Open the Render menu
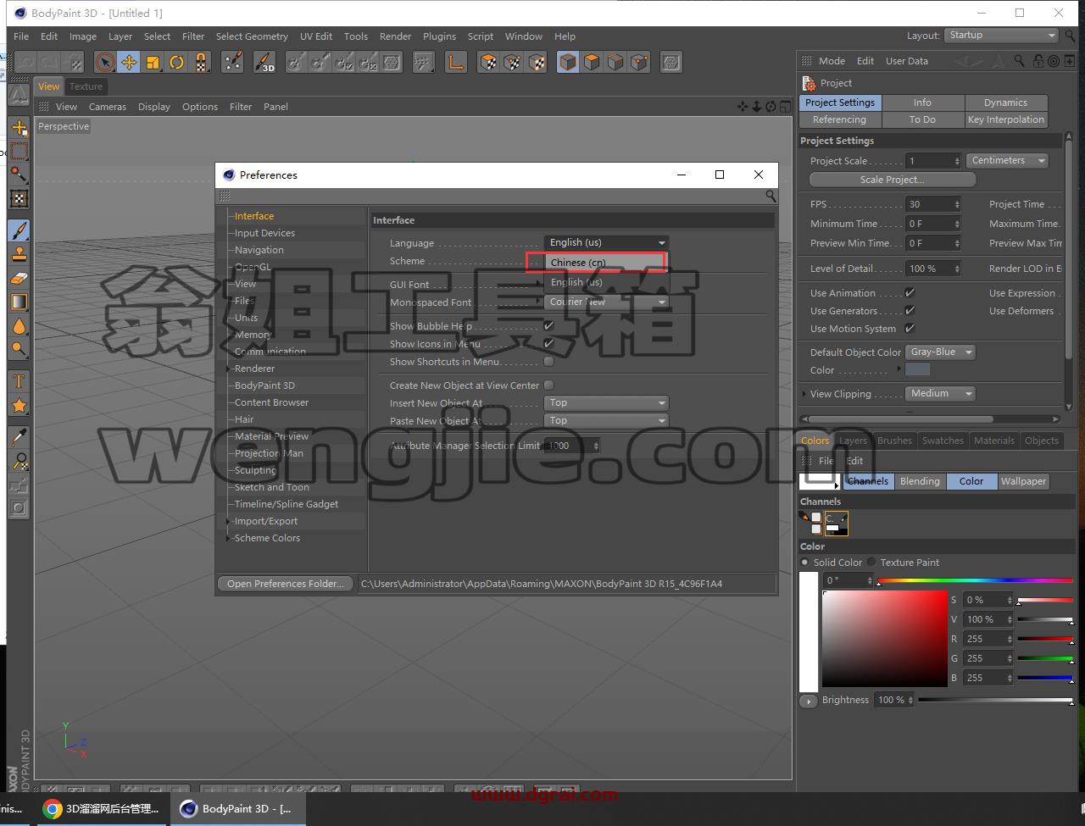 tap(395, 36)
